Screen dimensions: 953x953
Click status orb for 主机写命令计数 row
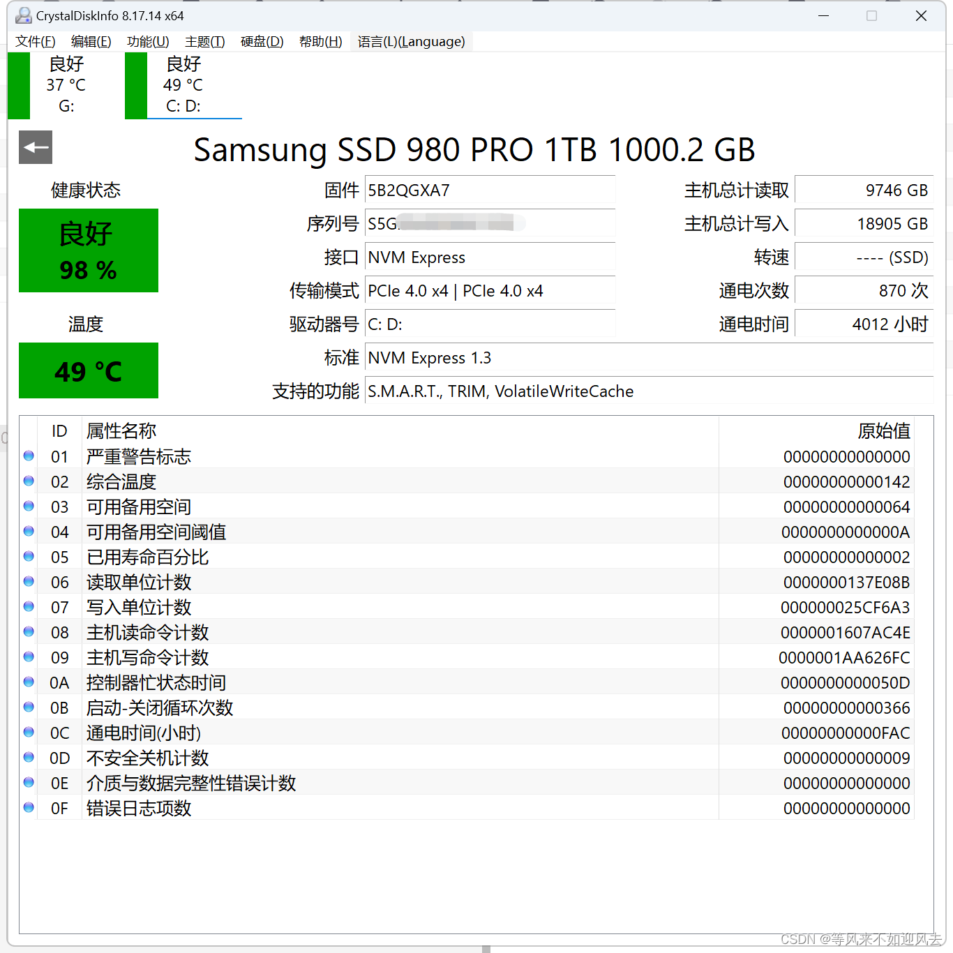click(29, 656)
